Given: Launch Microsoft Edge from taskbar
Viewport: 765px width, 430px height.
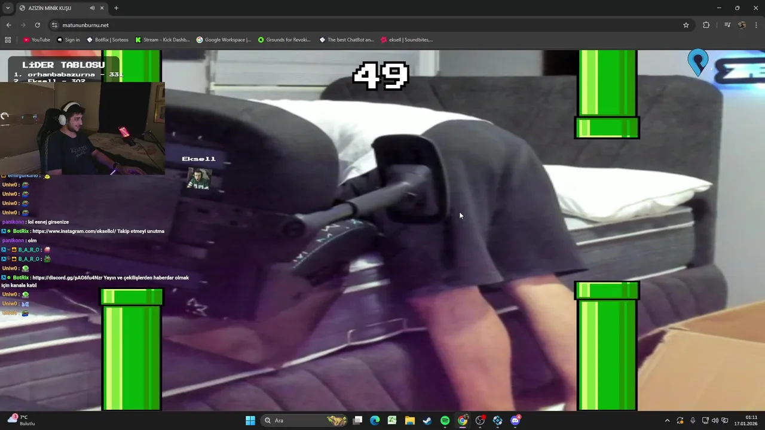Looking at the screenshot, I should point(375,420).
